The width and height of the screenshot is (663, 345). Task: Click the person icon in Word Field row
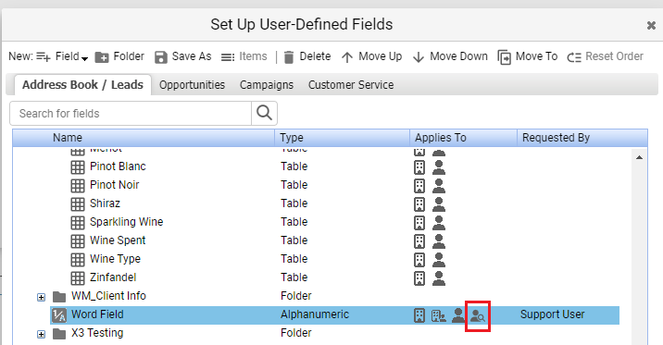(x=458, y=315)
